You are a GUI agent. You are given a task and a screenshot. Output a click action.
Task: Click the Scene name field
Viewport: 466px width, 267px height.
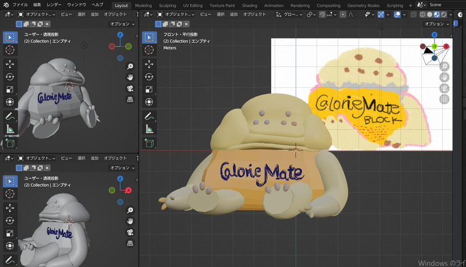[443, 5]
